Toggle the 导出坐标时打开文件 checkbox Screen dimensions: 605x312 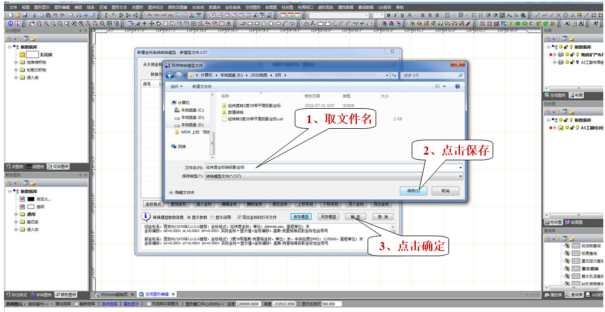coord(239,218)
